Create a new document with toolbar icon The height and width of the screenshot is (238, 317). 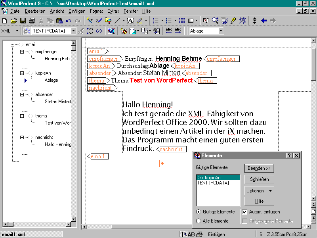point(5,21)
